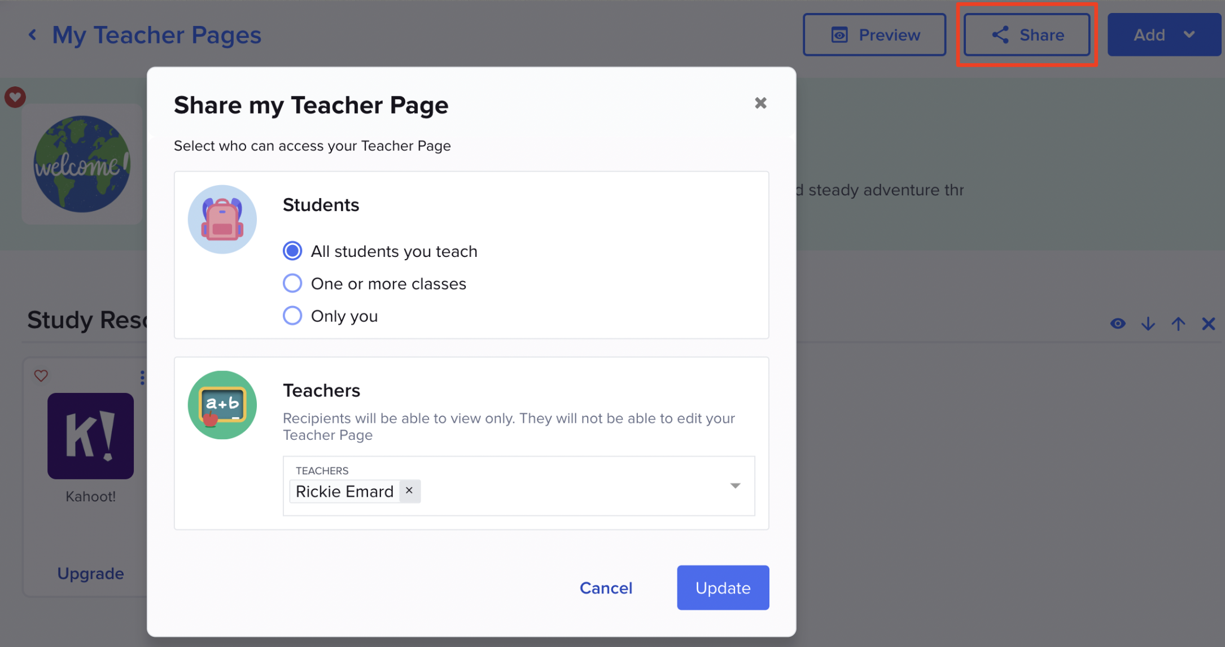Click the back chevron beside My Teacher Pages
The width and height of the screenshot is (1225, 647).
tap(33, 35)
